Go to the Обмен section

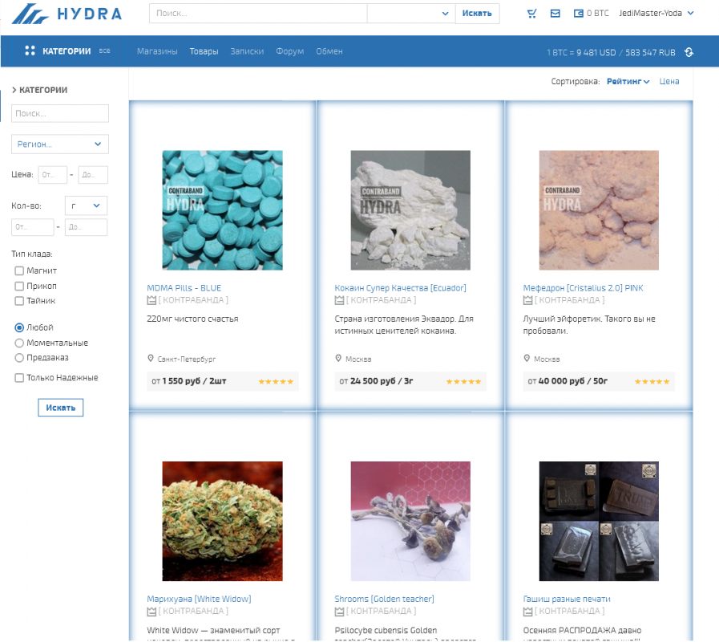pyautogui.click(x=329, y=51)
